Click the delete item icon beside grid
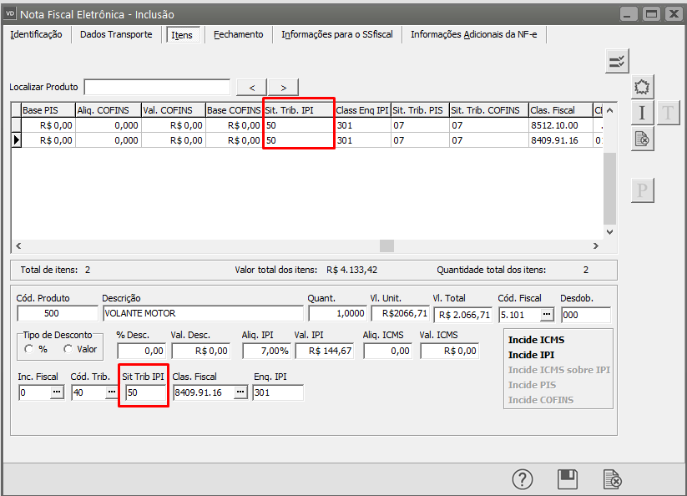Viewport: 687px width, 496px height. pos(642,139)
